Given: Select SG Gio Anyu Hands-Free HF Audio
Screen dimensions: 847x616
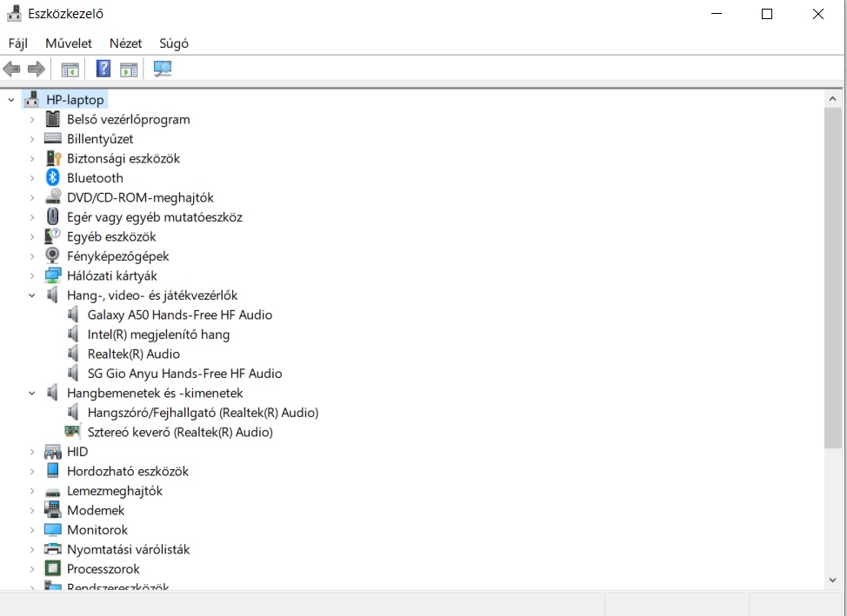Looking at the screenshot, I should point(184,373).
